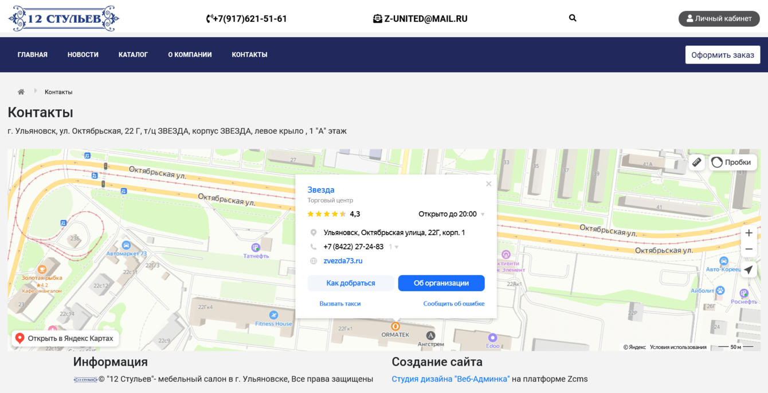Click the home breadcrumb icon
The width and height of the screenshot is (768, 393).
(x=21, y=92)
